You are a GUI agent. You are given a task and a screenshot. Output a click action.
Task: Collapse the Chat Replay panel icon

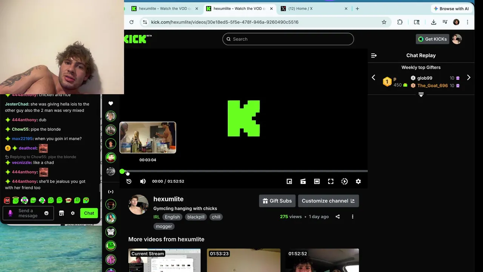pos(374,56)
